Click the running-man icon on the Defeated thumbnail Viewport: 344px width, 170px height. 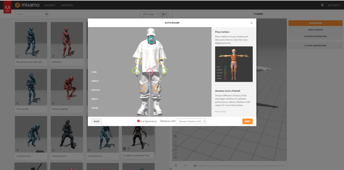click(53, 56)
